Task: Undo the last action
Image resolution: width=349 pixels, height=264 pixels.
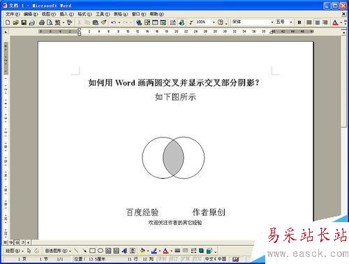Action: (x=114, y=22)
